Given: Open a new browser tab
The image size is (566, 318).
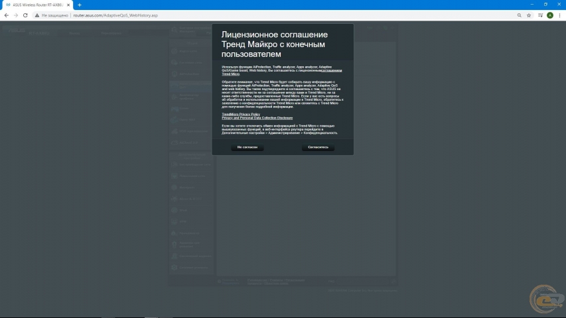Looking at the screenshot, I should [80, 5].
